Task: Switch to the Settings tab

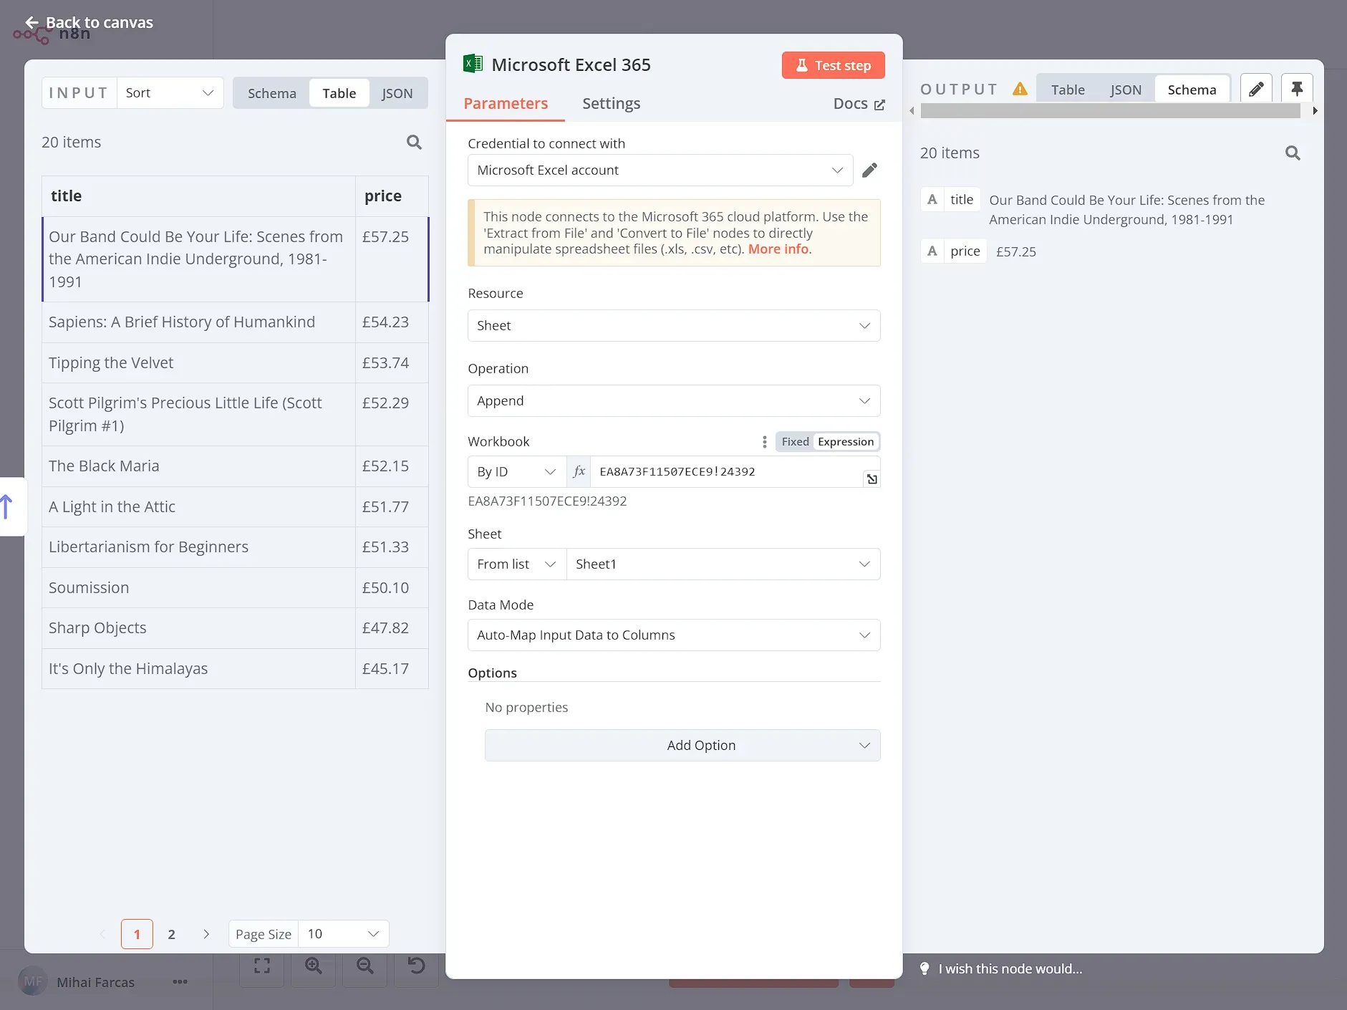Action: point(612,104)
